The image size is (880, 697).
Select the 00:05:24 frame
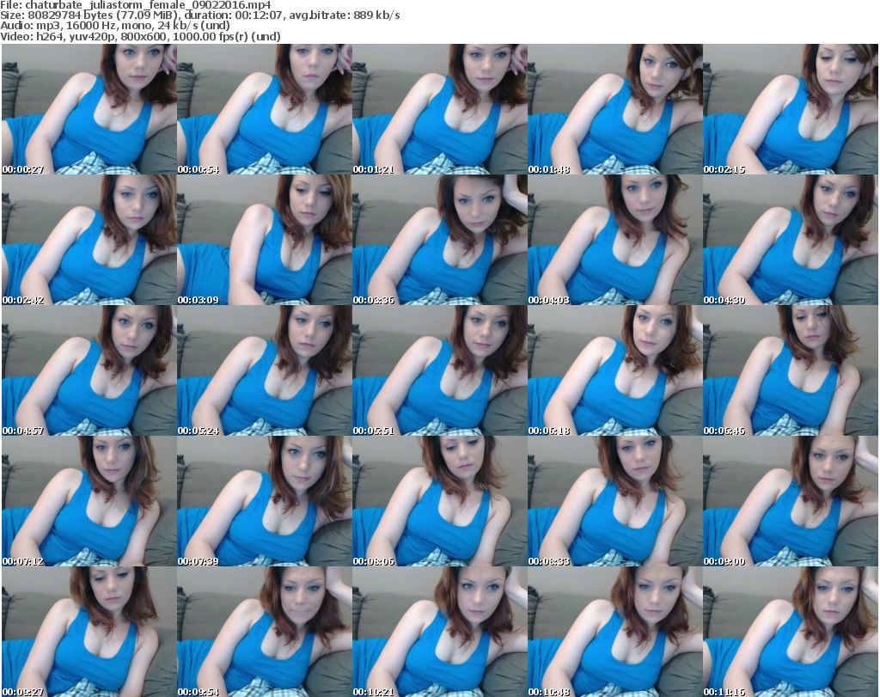265,370
